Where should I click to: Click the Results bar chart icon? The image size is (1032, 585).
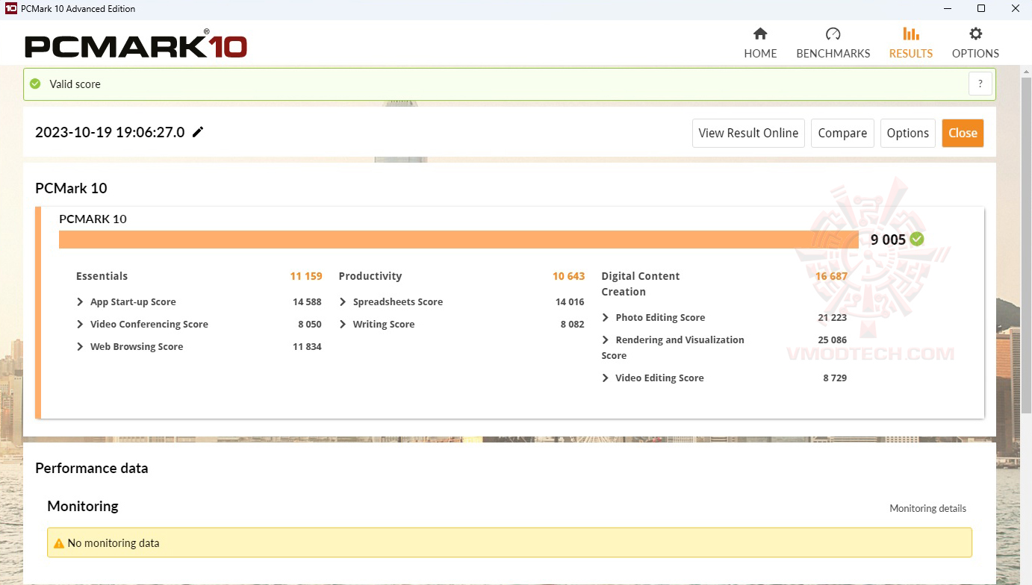911,34
